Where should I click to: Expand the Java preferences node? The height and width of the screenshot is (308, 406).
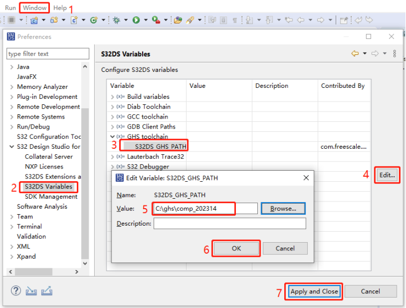tap(12, 67)
